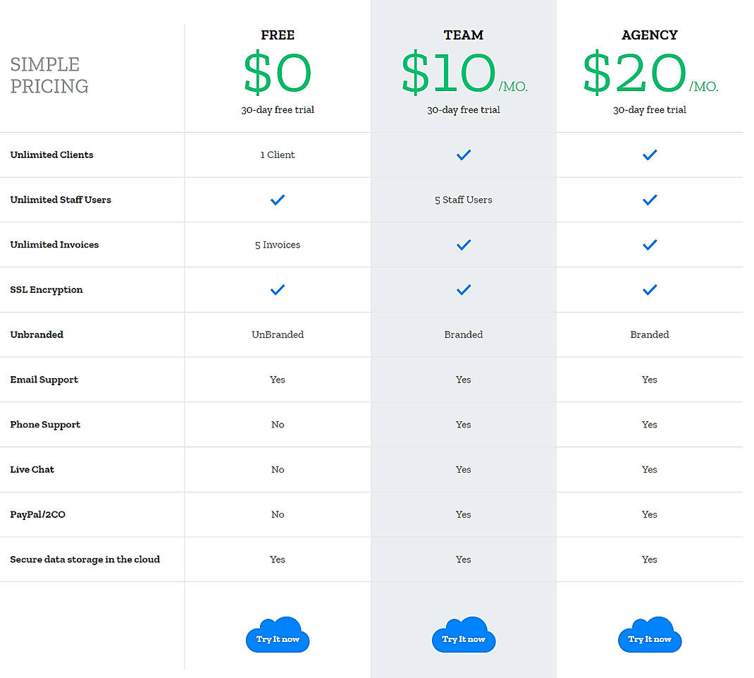754x678 pixels.
Task: Click 'Secure data storage in the cloud' label
Action: (x=85, y=559)
